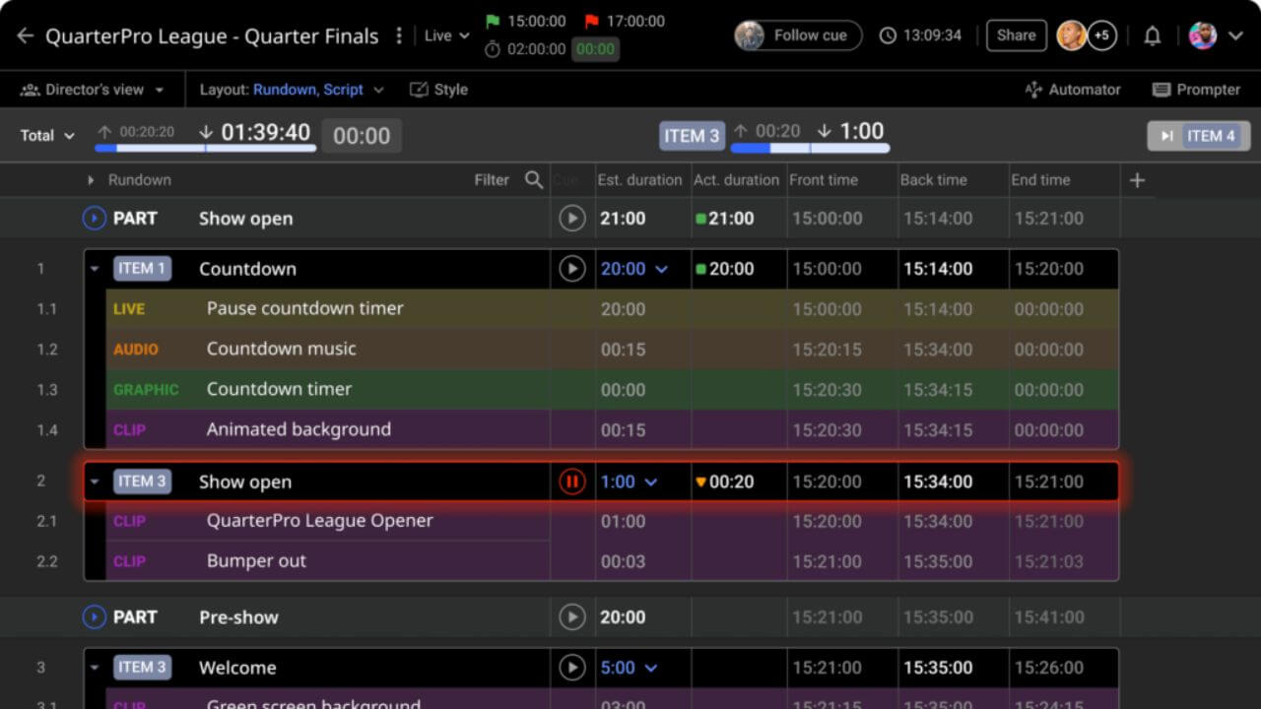Viewport: 1261px width, 709px height.
Task: Click the back arrow beside the show title
Action: point(25,36)
